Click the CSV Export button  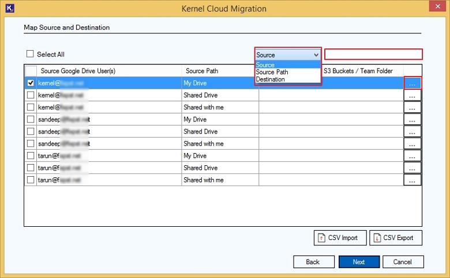tap(396, 238)
